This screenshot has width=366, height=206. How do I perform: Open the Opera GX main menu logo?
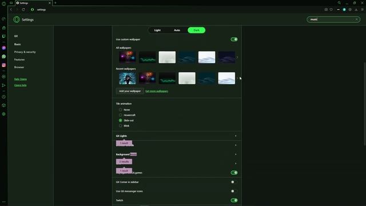[x=3, y=3]
